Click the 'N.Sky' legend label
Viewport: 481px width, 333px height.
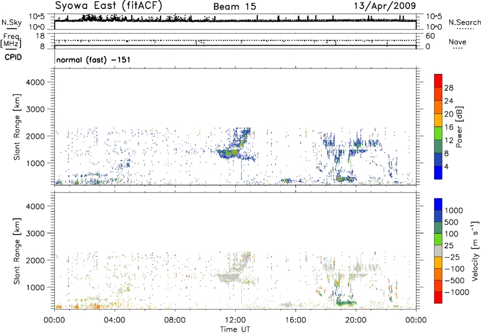point(11,23)
